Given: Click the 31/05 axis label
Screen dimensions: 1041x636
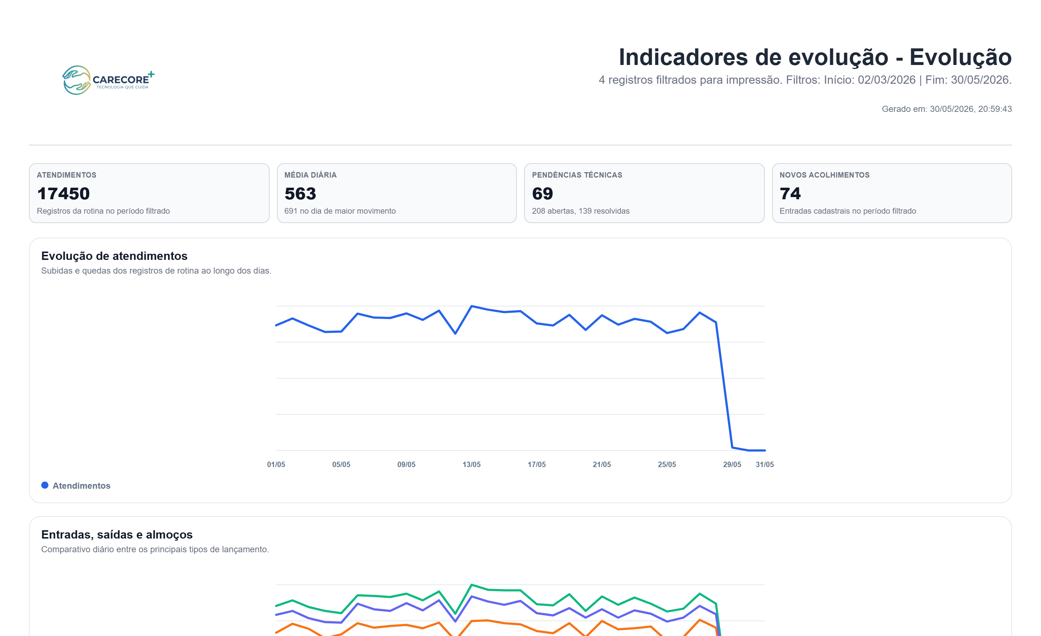Looking at the screenshot, I should click(765, 465).
